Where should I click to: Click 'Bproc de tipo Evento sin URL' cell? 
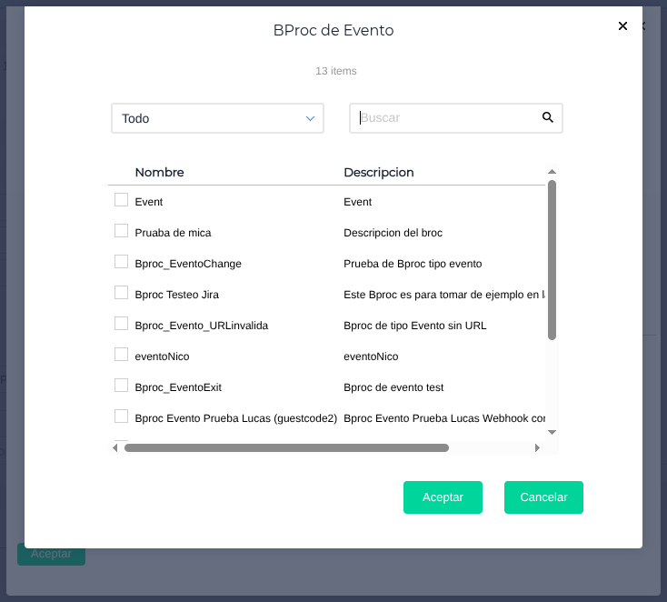click(414, 326)
